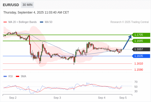Click the 1.1705 green resistance tag
Image resolution: width=151 pixels, height=102 pixels.
click(x=141, y=35)
